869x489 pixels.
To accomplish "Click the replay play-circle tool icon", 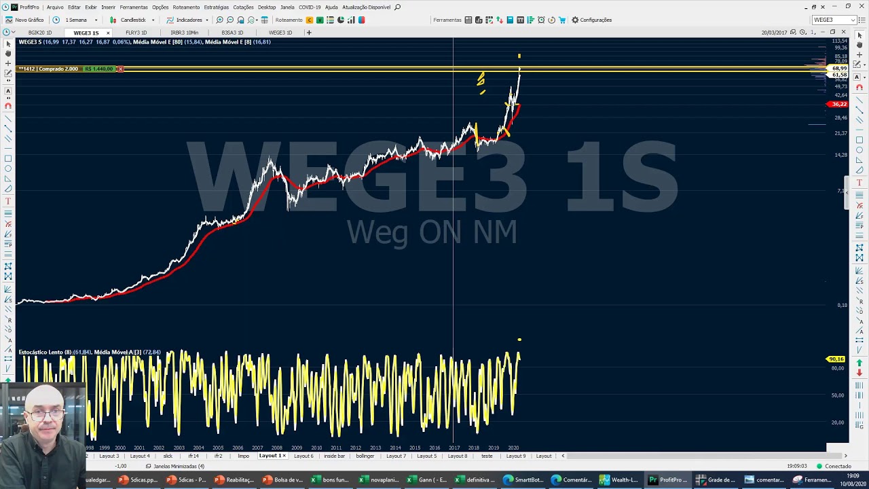I will click(551, 20).
